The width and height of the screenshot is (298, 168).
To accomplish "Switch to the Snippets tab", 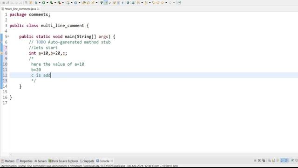I will click(87, 161).
